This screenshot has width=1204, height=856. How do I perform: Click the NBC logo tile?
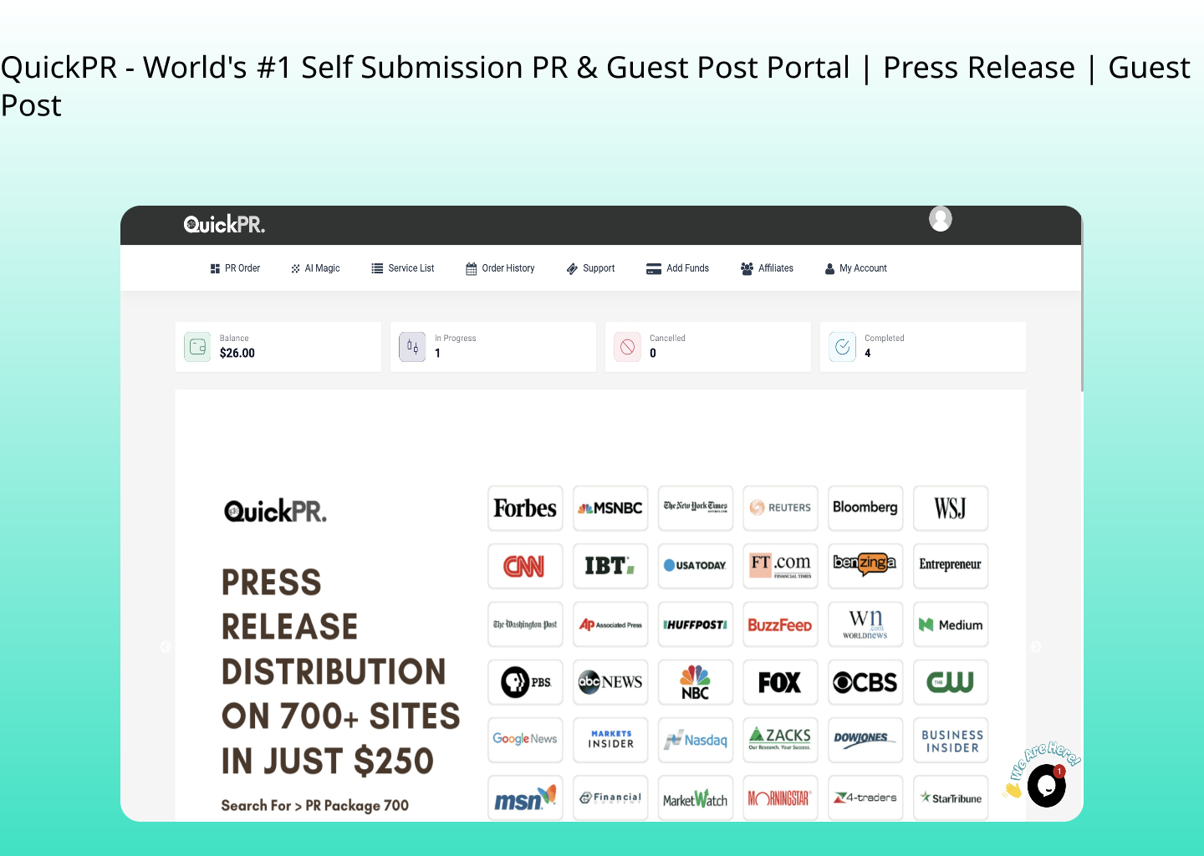(x=696, y=682)
